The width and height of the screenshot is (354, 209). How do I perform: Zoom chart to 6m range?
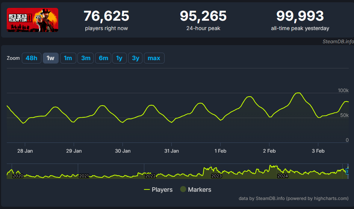[x=103, y=58]
